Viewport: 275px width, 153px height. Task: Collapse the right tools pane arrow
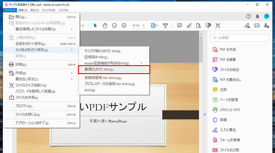(205, 114)
